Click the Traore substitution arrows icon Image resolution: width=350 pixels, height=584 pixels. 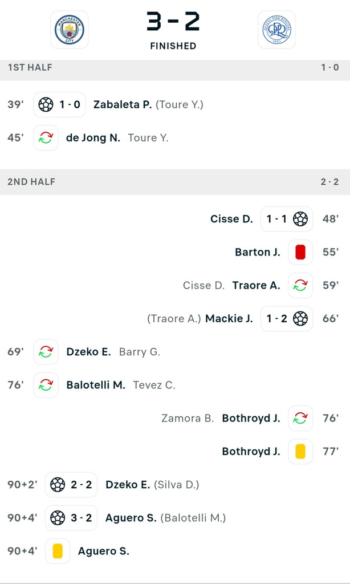(x=300, y=285)
